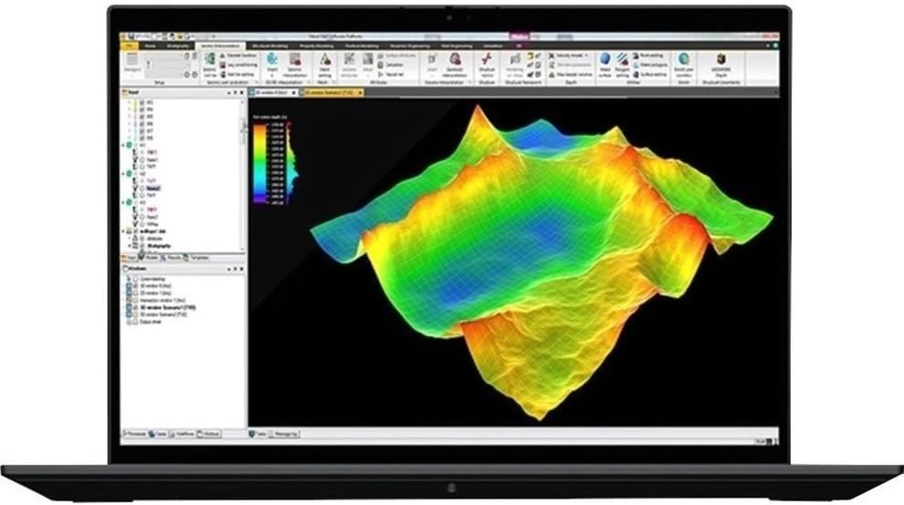Open the Structural uncertainty Depth icon

tap(722, 59)
